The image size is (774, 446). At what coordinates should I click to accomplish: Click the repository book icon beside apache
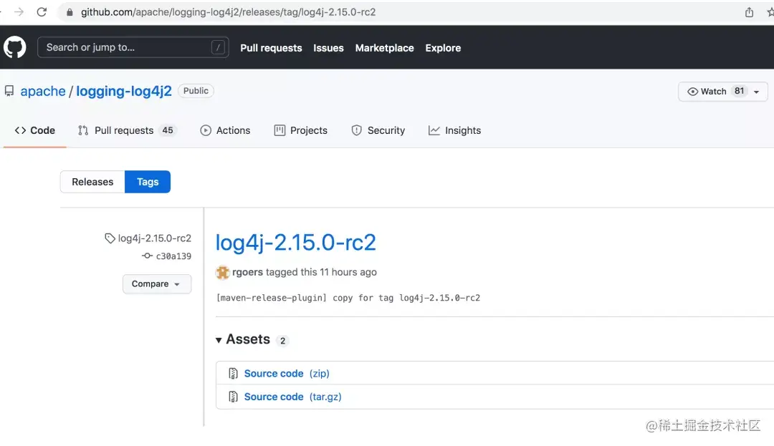[9, 91]
